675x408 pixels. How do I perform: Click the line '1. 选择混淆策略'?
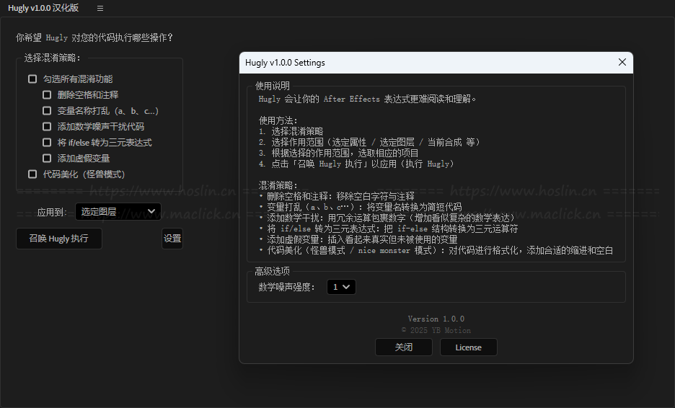(x=291, y=131)
